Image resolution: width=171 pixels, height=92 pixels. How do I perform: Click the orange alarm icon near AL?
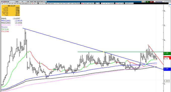pyautogui.click(x=143, y=2)
